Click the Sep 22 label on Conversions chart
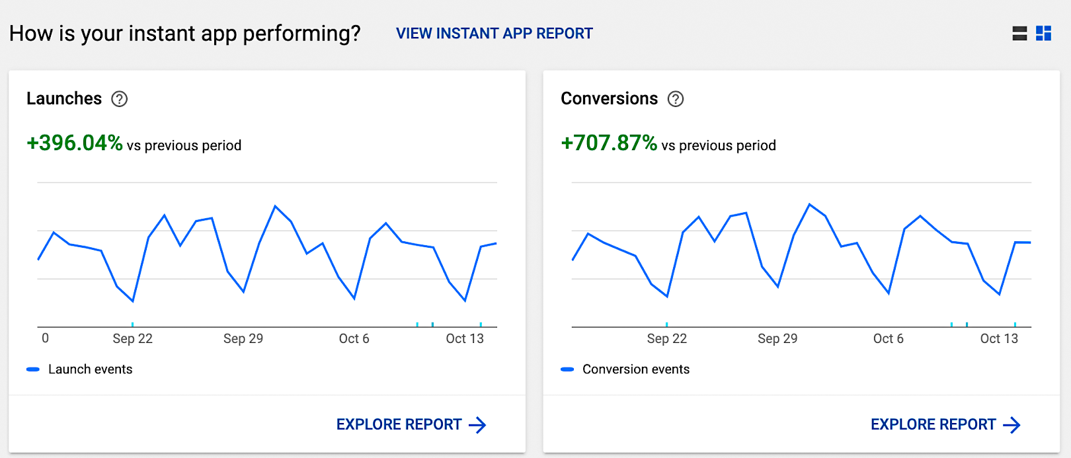 [666, 338]
